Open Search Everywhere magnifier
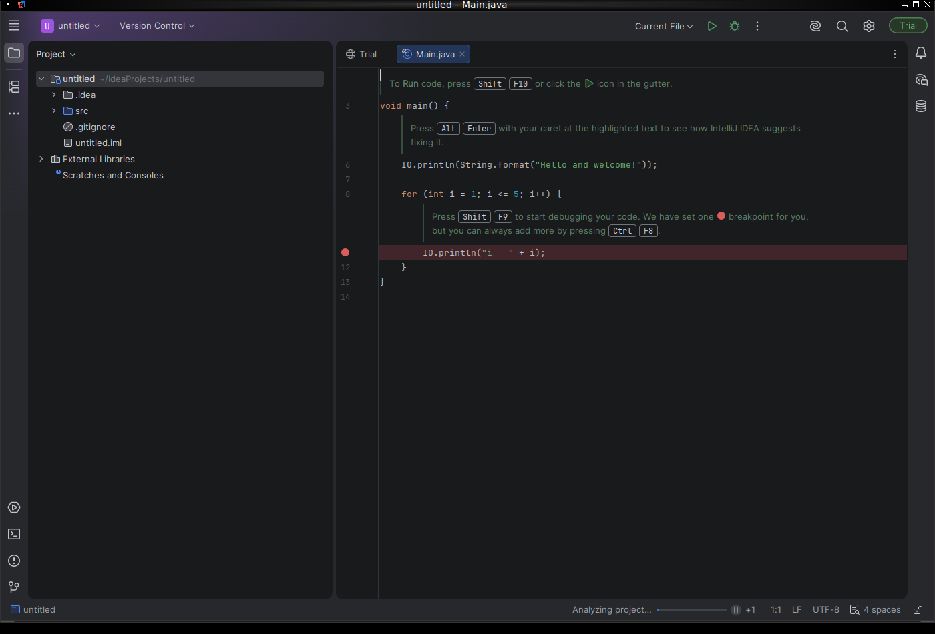This screenshot has width=935, height=634. [x=842, y=26]
